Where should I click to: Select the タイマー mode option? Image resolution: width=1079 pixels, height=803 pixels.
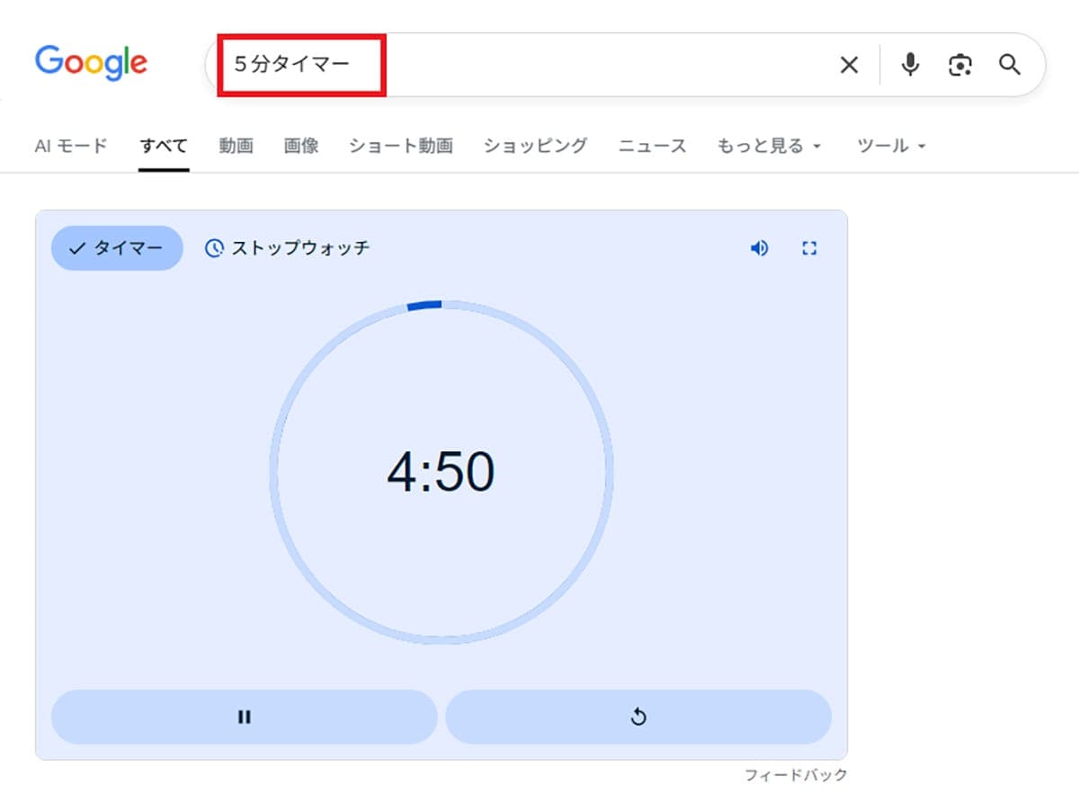116,248
